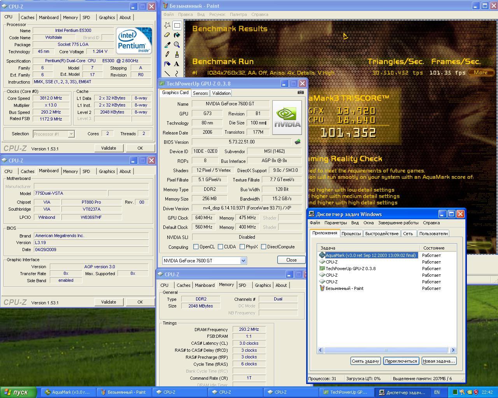This screenshot has width=498, height=398.
Task: Pick the Eraser tool in Paint
Action: click(167, 35)
